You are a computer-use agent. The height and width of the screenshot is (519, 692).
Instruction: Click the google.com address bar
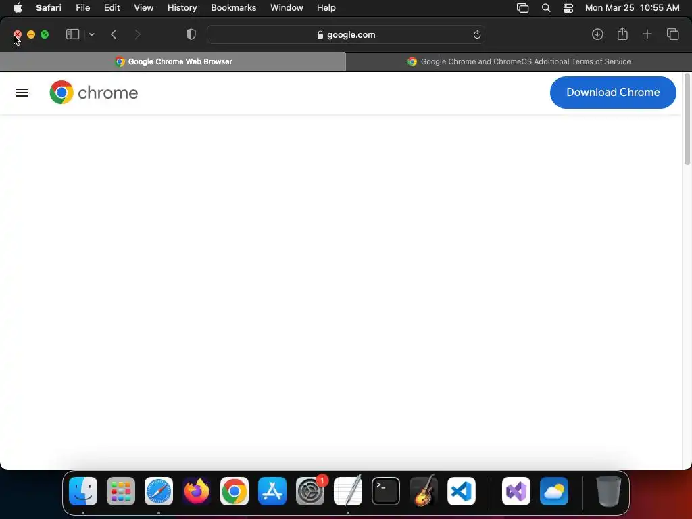tap(346, 34)
